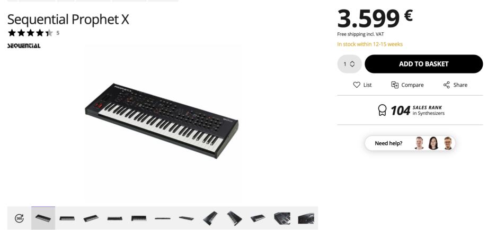Click the sales rank ribbon badge icon
The width and height of the screenshot is (487, 230).
pos(382,110)
